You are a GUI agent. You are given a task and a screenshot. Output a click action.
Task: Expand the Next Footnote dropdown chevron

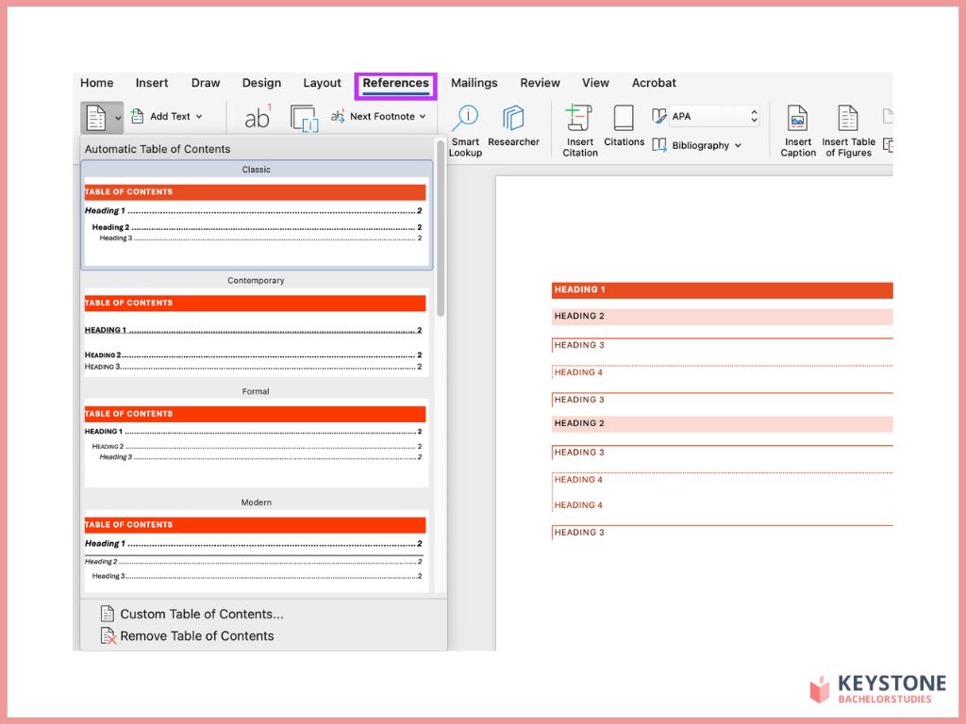click(x=423, y=116)
